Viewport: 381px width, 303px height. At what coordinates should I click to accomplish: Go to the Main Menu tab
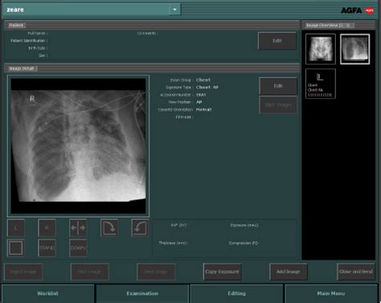[x=331, y=293]
